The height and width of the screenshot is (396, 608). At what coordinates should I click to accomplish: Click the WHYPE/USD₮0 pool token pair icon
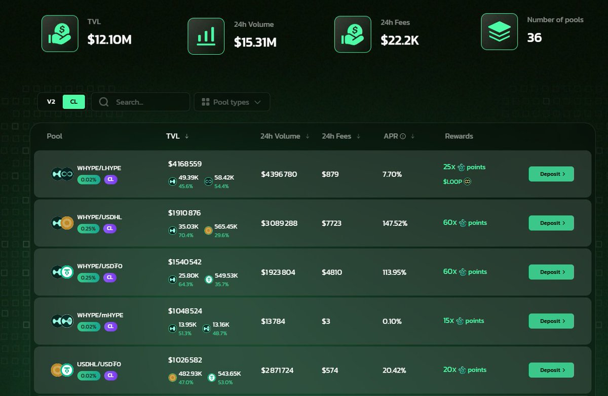pos(62,272)
